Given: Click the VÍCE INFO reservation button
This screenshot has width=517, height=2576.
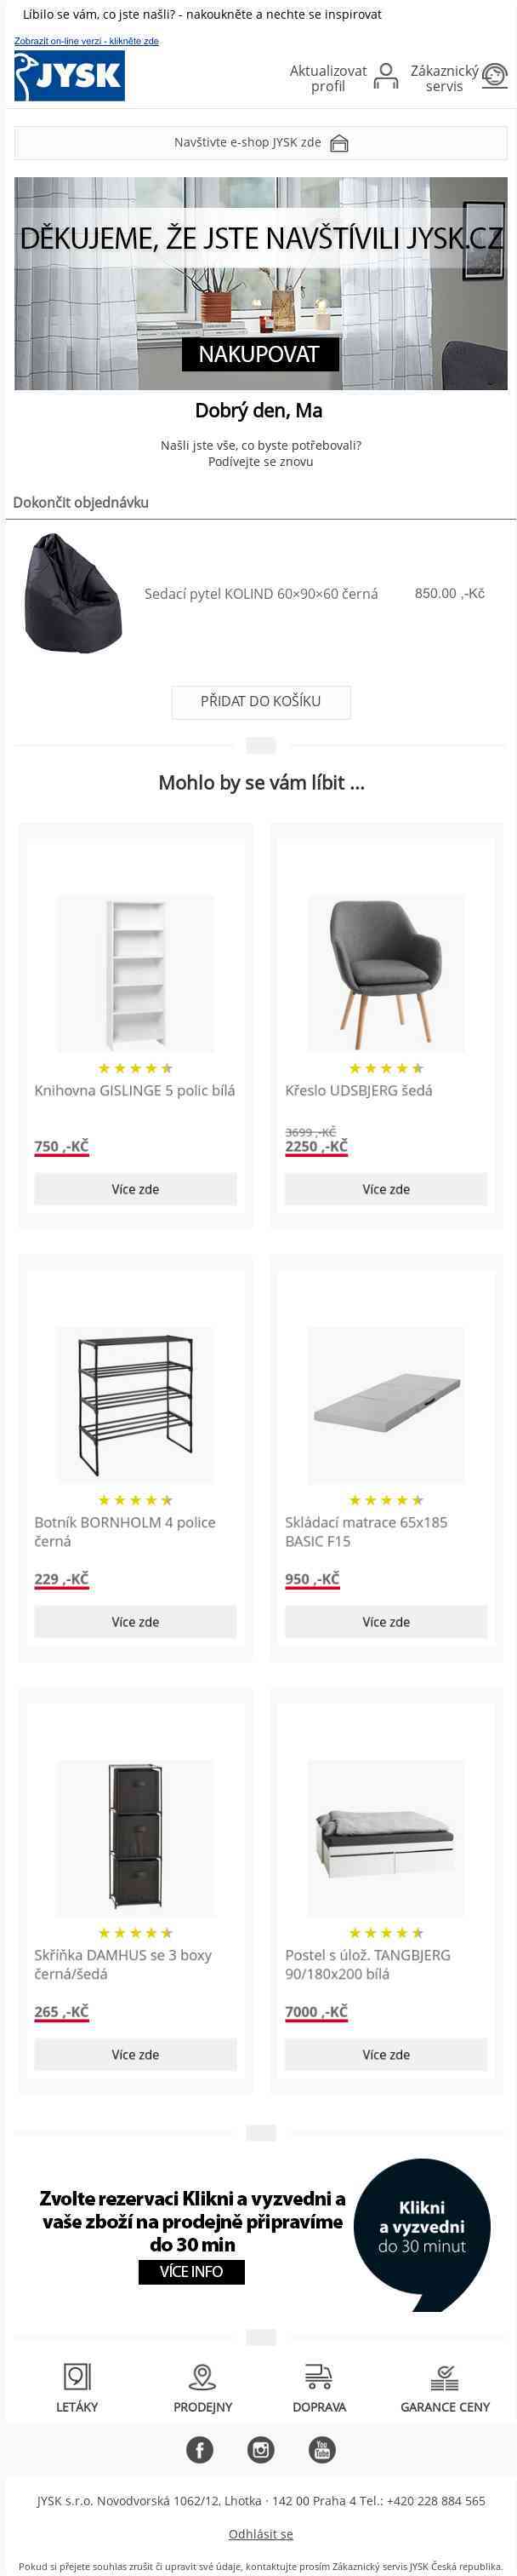Looking at the screenshot, I should point(190,2271).
